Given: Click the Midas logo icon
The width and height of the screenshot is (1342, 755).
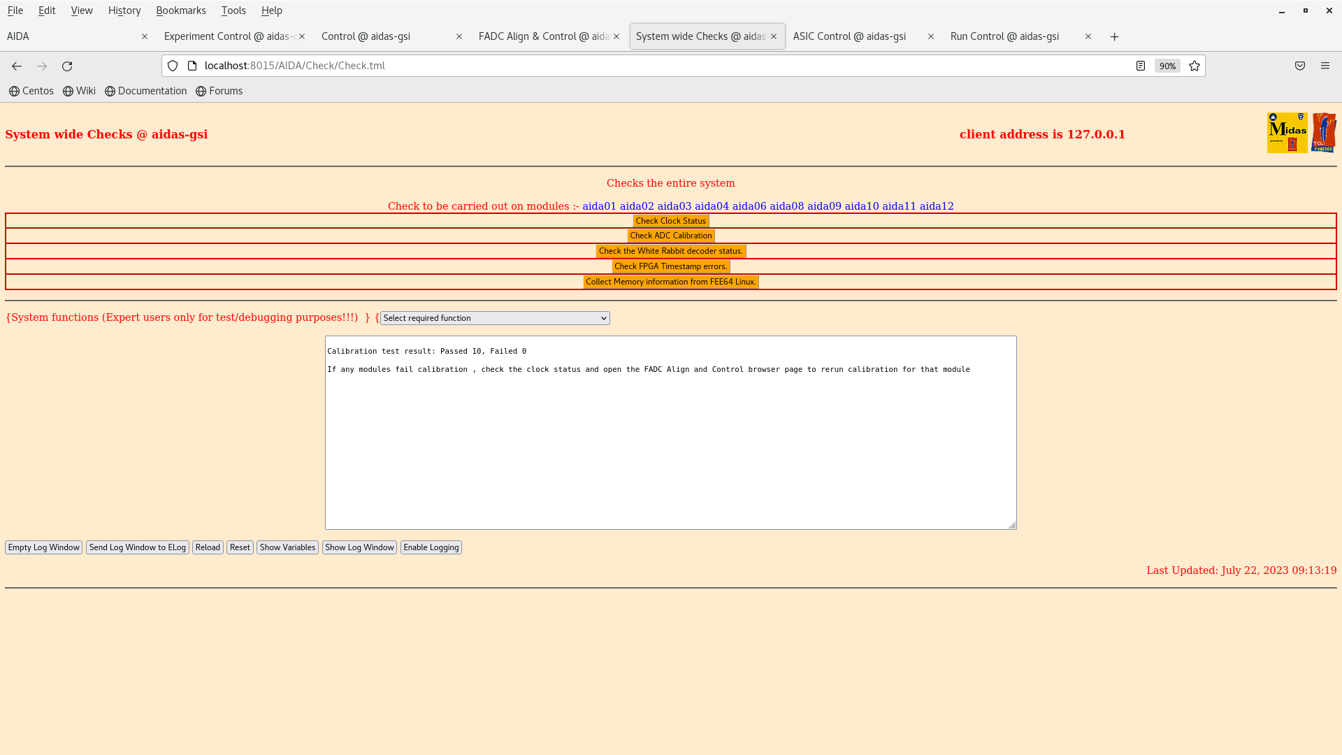Looking at the screenshot, I should tap(1287, 132).
